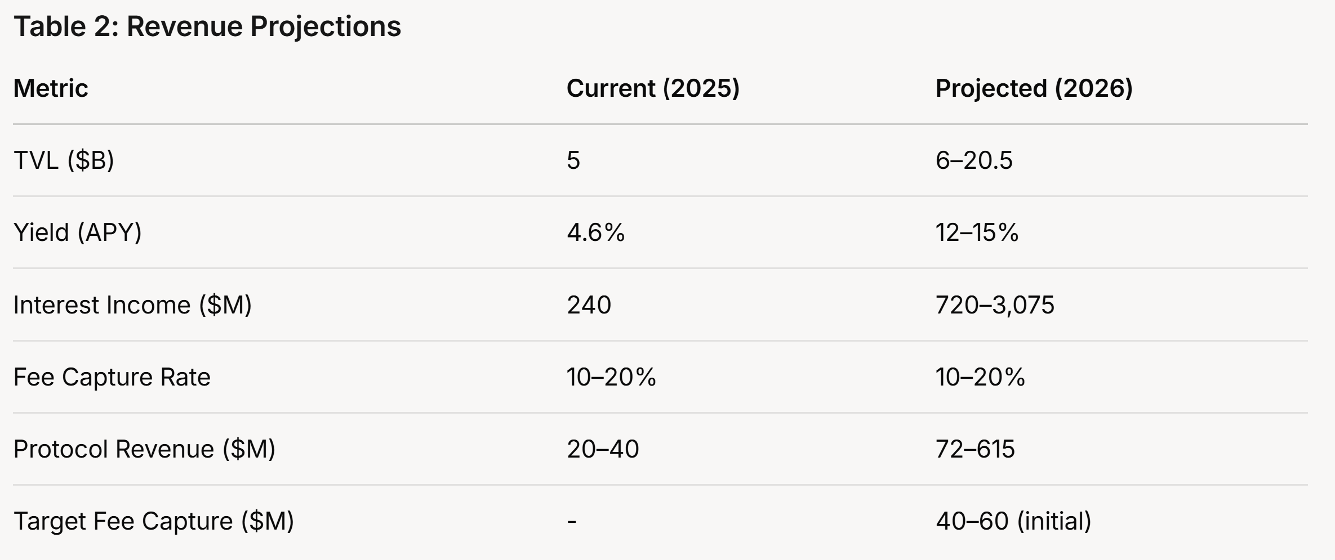
Task: Click the dash in the Target Fee Capture row
Action: pyautogui.click(x=572, y=522)
